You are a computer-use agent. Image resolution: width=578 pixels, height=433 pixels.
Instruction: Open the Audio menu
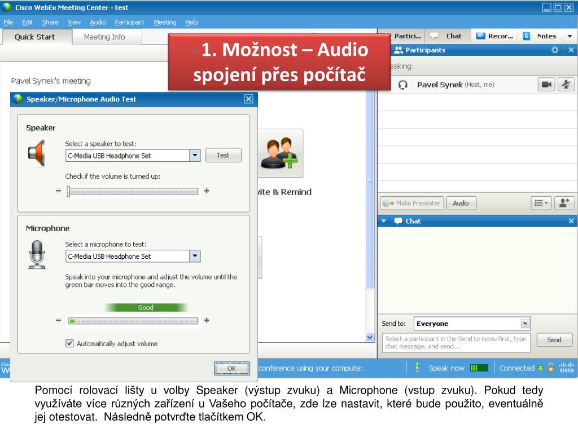pyautogui.click(x=98, y=22)
